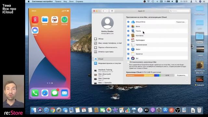Open Launchpad rocket icon in the Dock

click(x=59, y=110)
